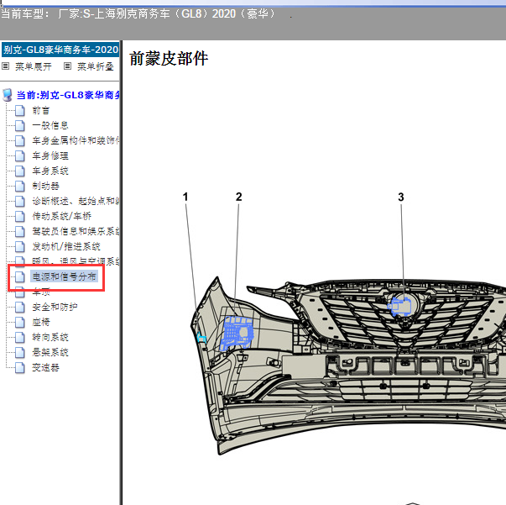Click the page icon beside 转向系统
Viewport: 506px width, 505px height.
[20, 337]
